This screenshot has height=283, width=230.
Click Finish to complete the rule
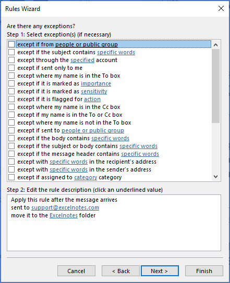(204, 270)
